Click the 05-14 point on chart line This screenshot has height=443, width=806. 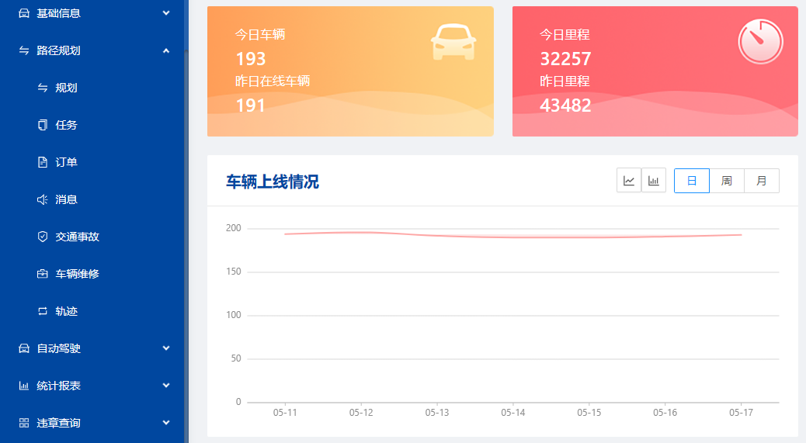pyautogui.click(x=513, y=237)
